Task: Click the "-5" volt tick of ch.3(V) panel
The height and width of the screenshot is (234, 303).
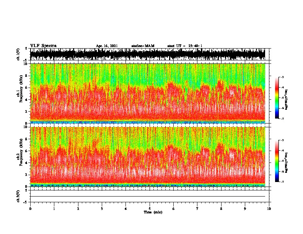Action: tap(26, 202)
